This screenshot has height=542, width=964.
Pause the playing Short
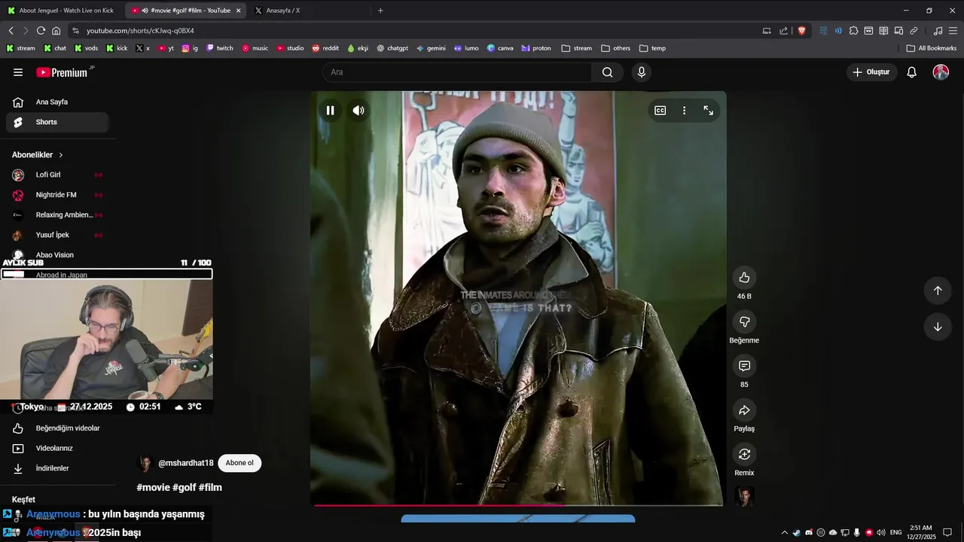330,111
